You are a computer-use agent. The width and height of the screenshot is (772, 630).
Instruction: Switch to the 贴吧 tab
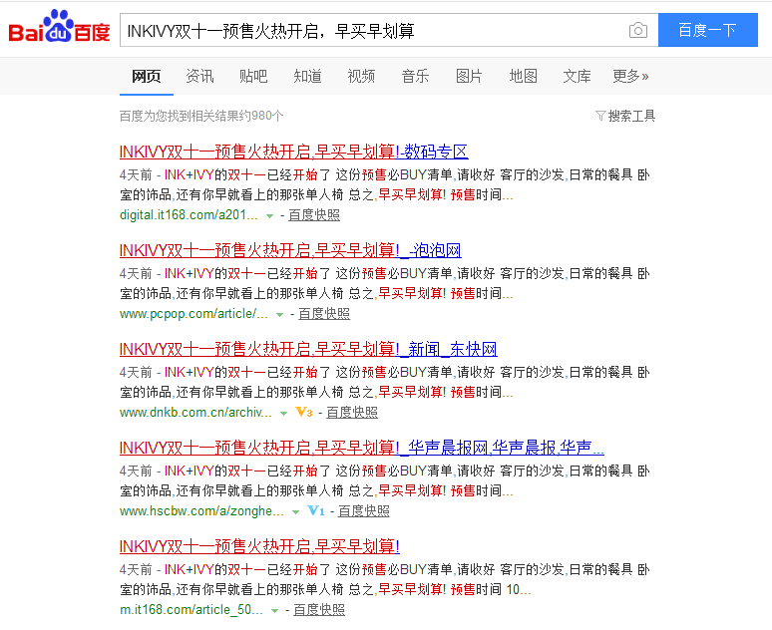(x=253, y=77)
